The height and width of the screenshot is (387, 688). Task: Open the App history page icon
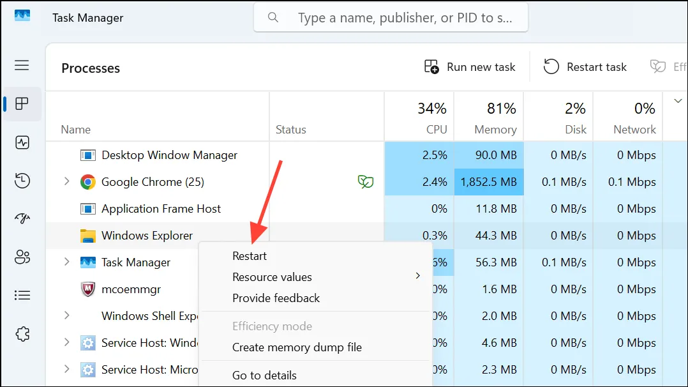coord(22,181)
